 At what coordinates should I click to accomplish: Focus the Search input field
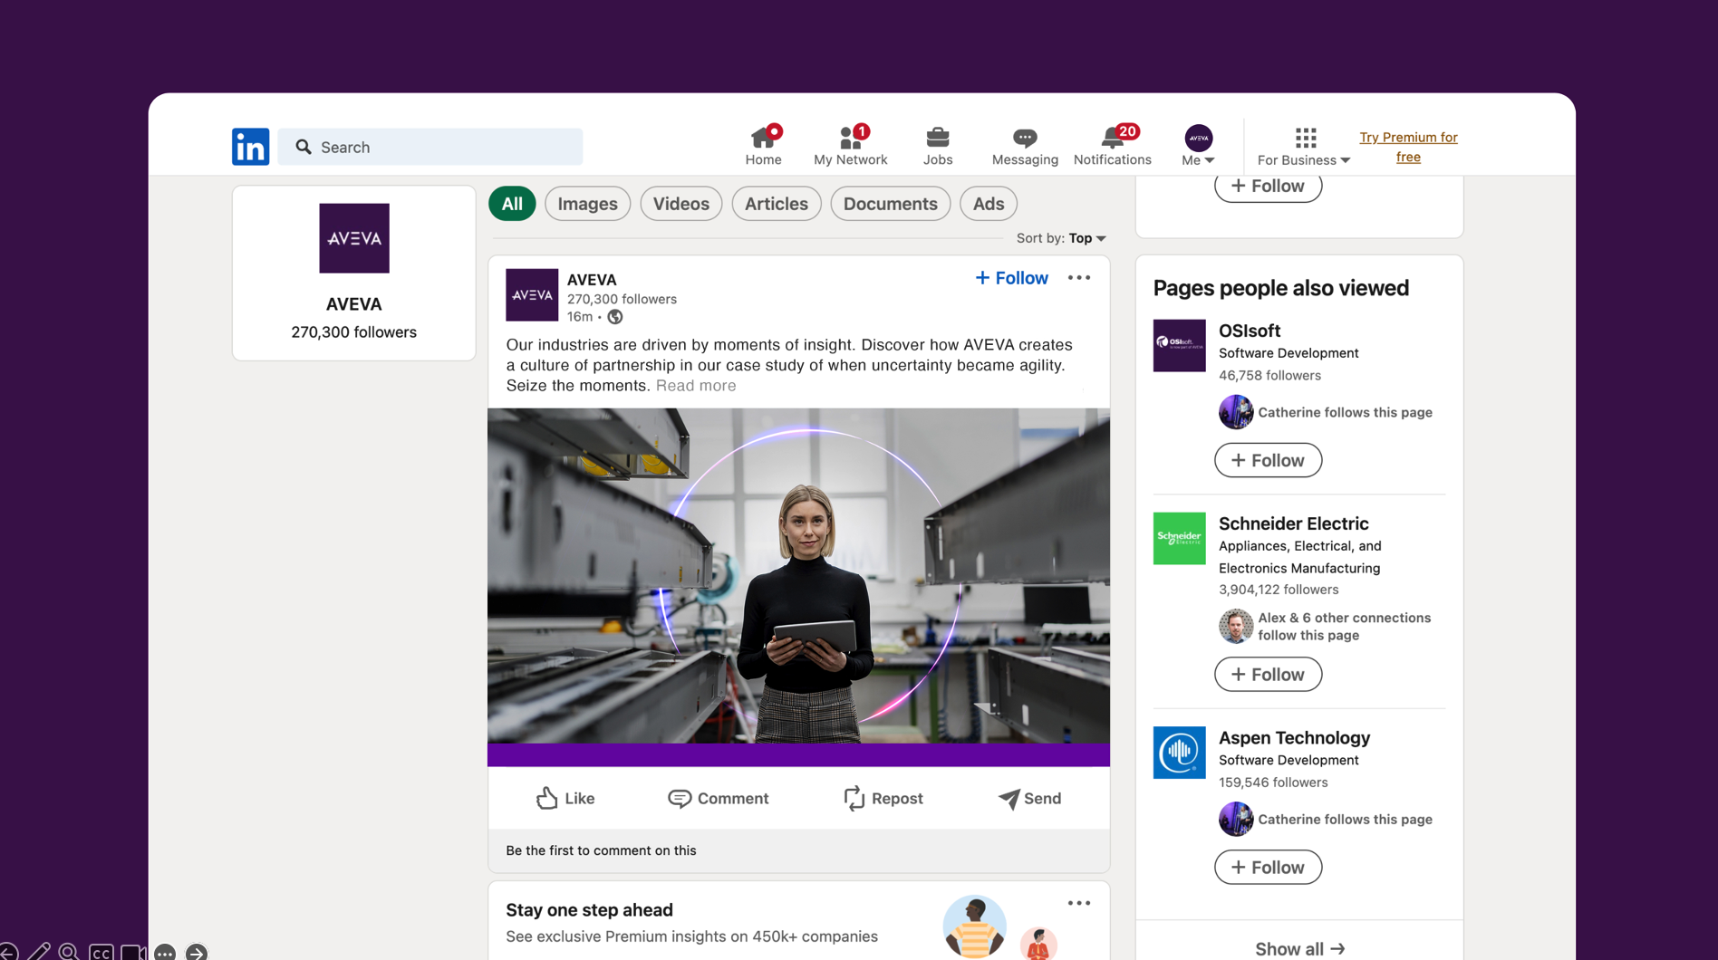pyautogui.click(x=429, y=147)
